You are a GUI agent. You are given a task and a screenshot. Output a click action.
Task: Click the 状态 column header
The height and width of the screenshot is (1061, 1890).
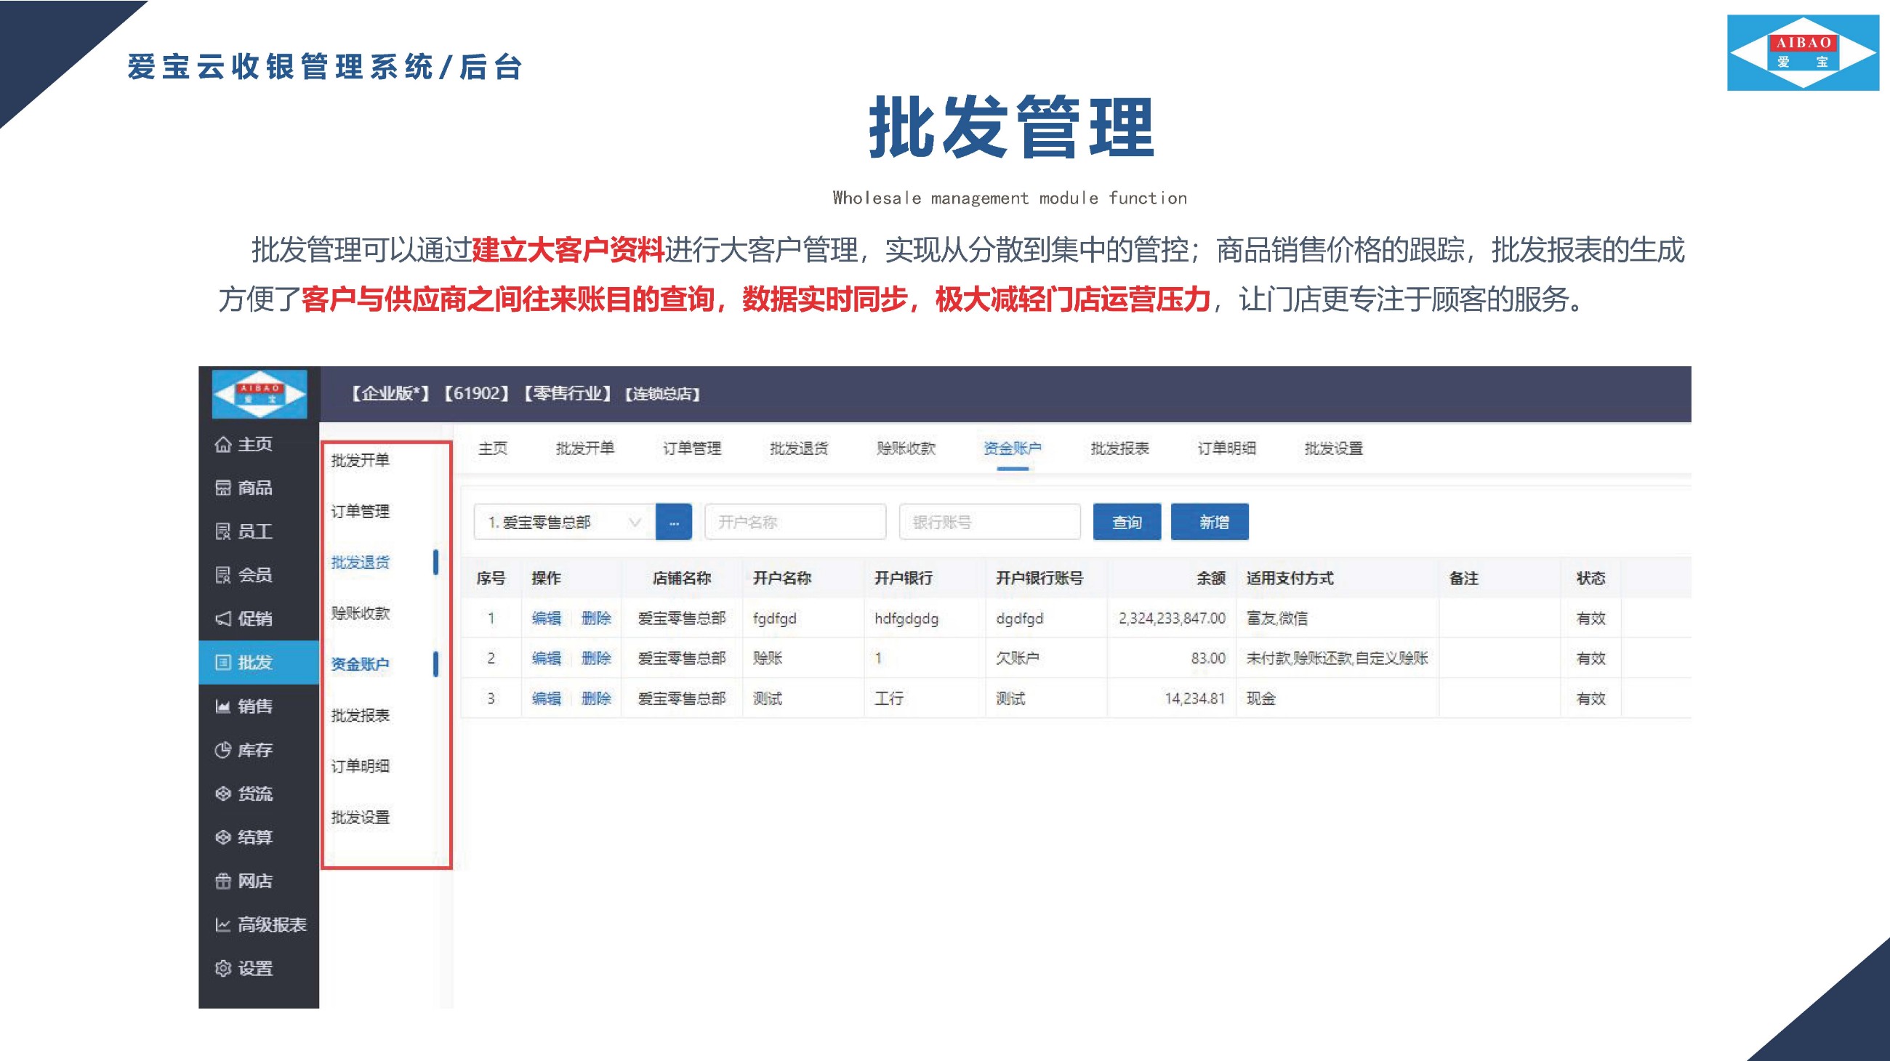coord(1591,578)
